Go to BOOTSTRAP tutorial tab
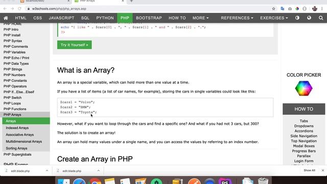The width and height of the screenshot is (327, 184). pos(149,18)
